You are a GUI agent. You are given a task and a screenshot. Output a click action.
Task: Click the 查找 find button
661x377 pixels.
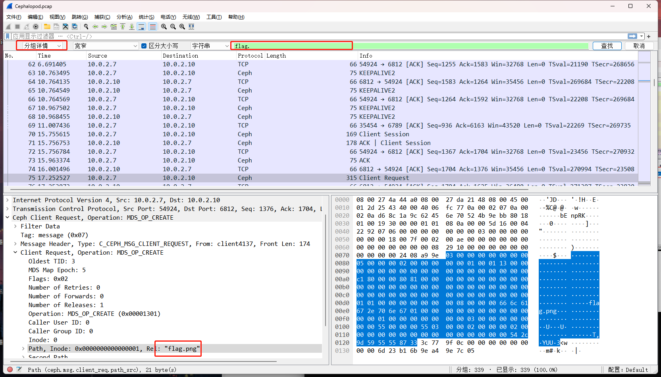coord(607,46)
